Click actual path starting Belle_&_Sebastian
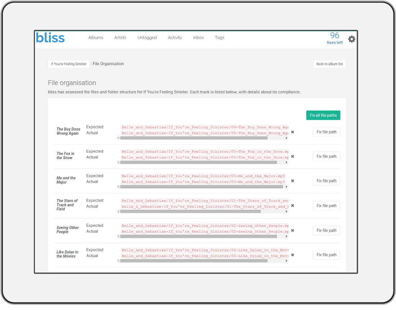Image resolution: width=396 pixels, height=310 pixels. [x=204, y=207]
